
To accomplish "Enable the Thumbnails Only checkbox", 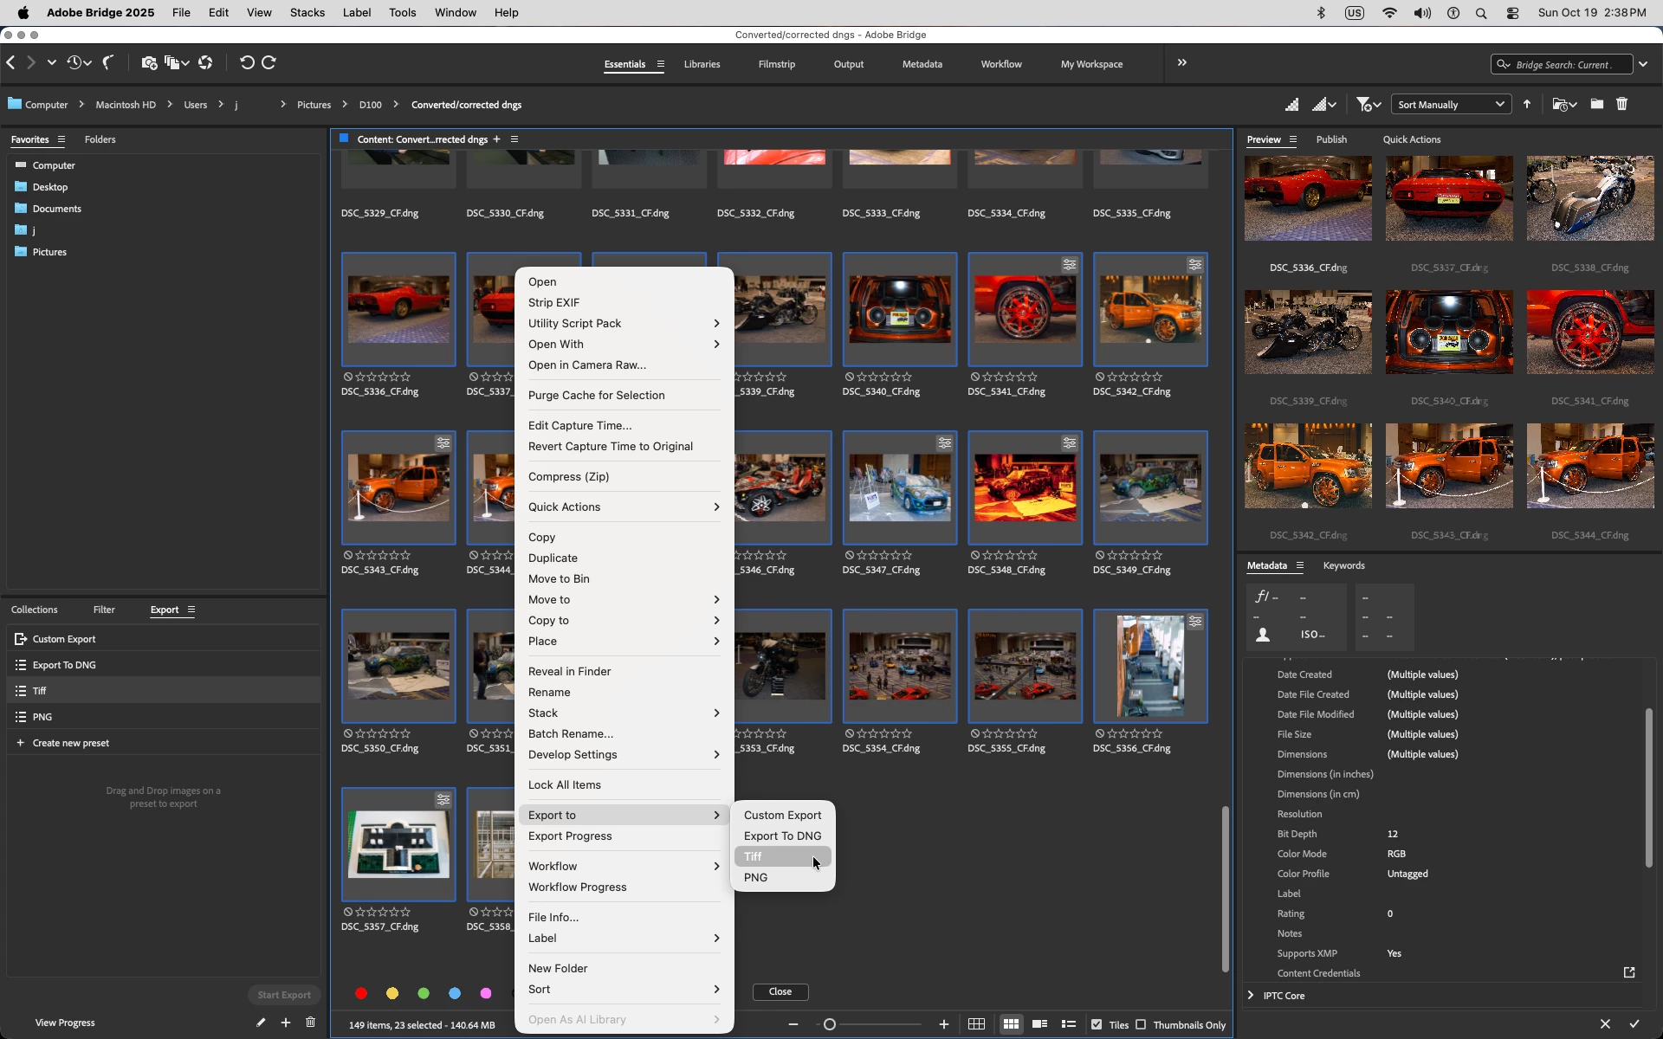I will tap(1141, 1025).
